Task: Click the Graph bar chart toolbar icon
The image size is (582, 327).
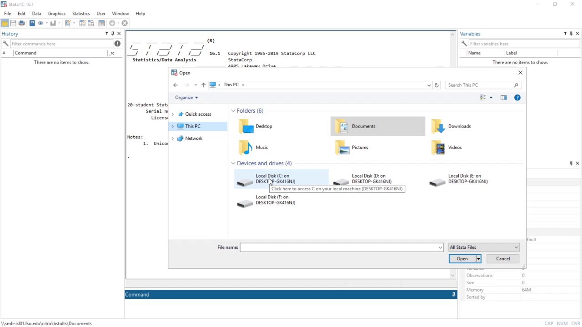Action: coord(53,23)
